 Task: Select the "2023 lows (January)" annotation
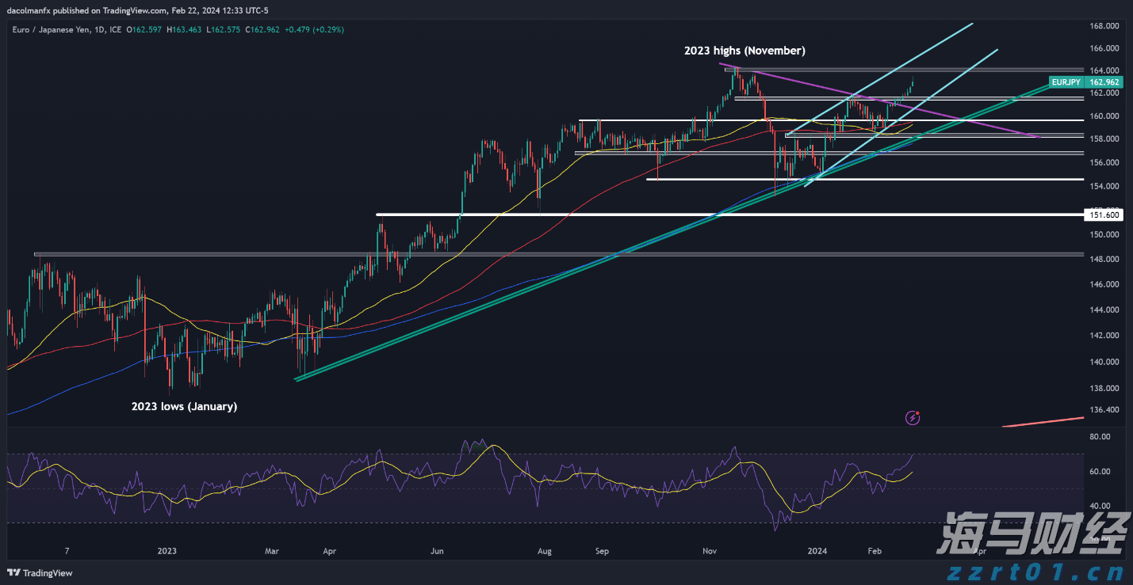coord(184,406)
